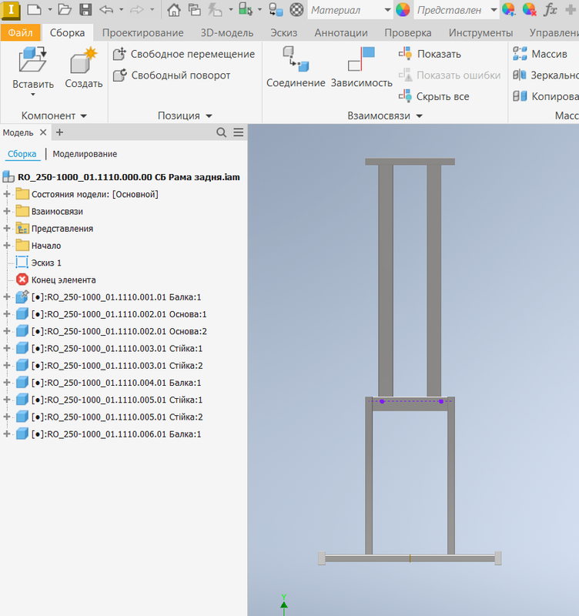
Task: Add a browser panel with the plus icon
Action: (59, 132)
